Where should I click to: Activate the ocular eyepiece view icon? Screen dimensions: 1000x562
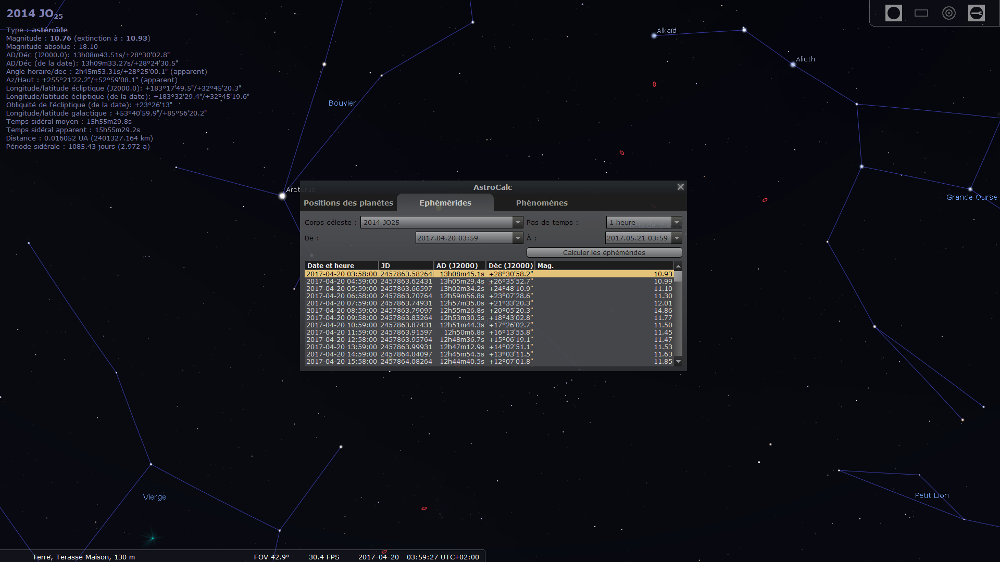click(894, 13)
